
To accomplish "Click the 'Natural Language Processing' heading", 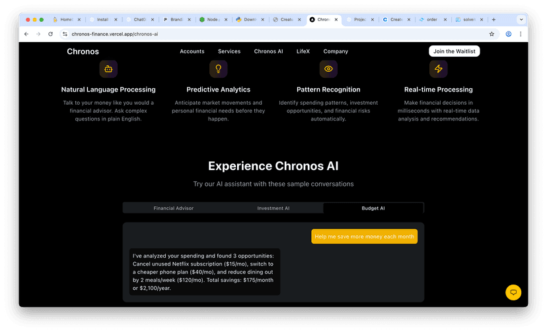I will [x=108, y=90].
